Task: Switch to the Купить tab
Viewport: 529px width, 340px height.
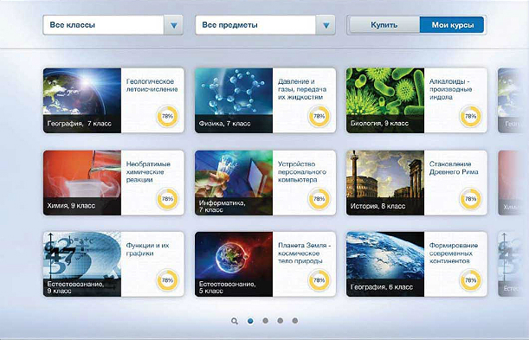Action: [384, 25]
